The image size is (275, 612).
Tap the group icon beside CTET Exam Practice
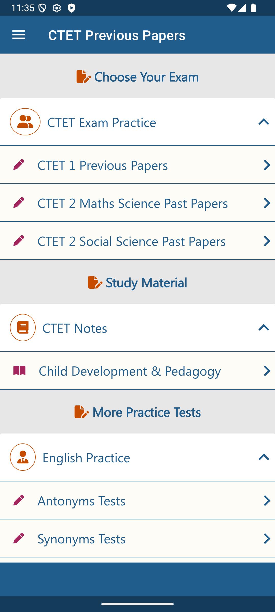[x=25, y=122]
